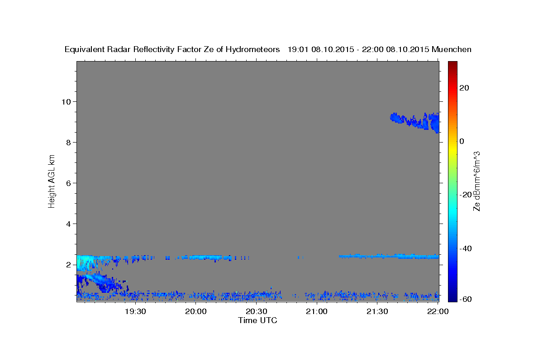This screenshot has height=362, width=543.
Task: Click the colorbar unit label 'Ze dBmm^6/m^3'
Action: tap(476, 181)
